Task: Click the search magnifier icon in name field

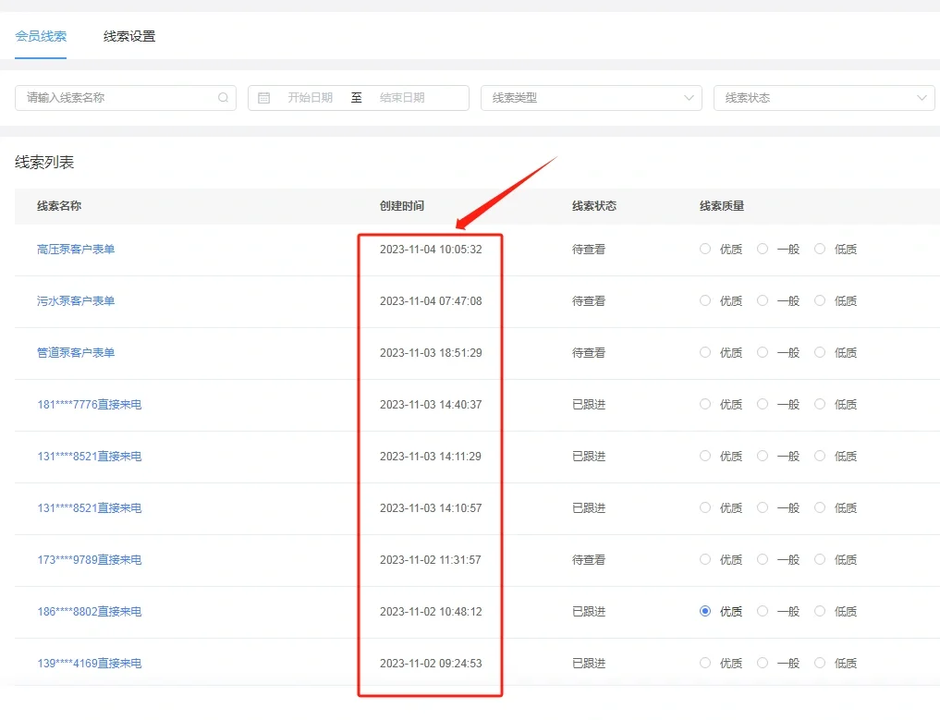Action: click(x=223, y=98)
